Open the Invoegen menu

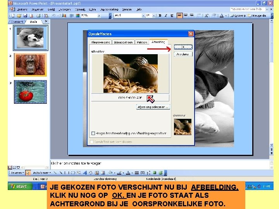pyautogui.click(x=65, y=9)
